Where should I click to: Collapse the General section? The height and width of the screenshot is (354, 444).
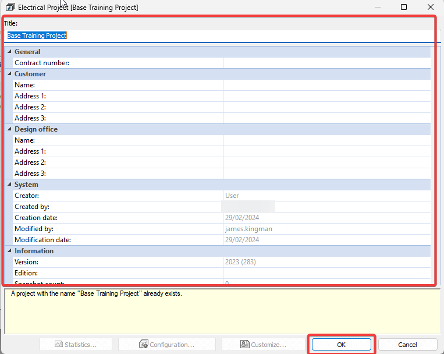[x=9, y=52]
